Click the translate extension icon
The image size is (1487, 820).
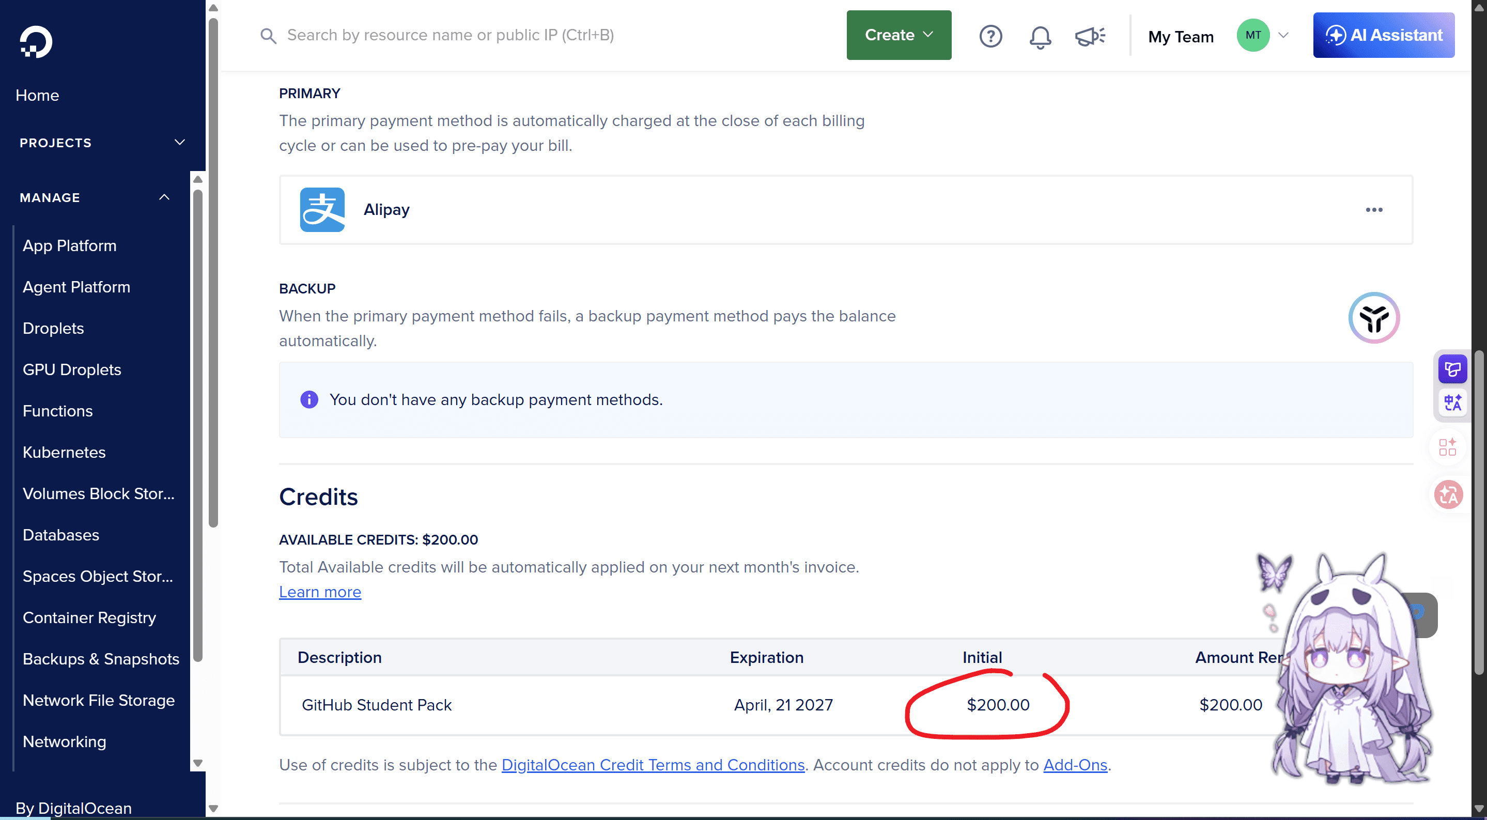[x=1452, y=403]
